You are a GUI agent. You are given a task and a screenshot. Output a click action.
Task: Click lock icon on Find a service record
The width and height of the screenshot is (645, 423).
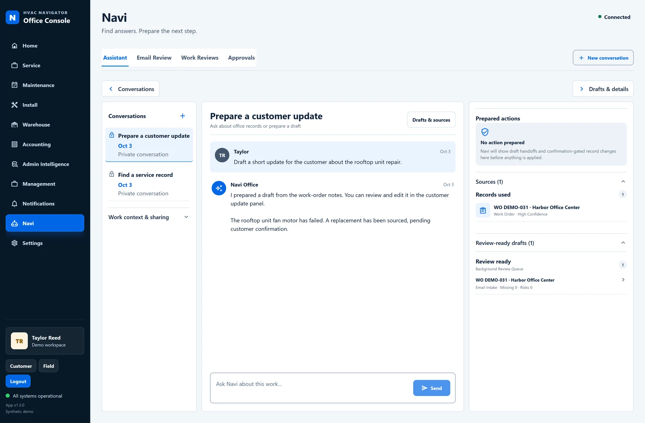[112, 174]
